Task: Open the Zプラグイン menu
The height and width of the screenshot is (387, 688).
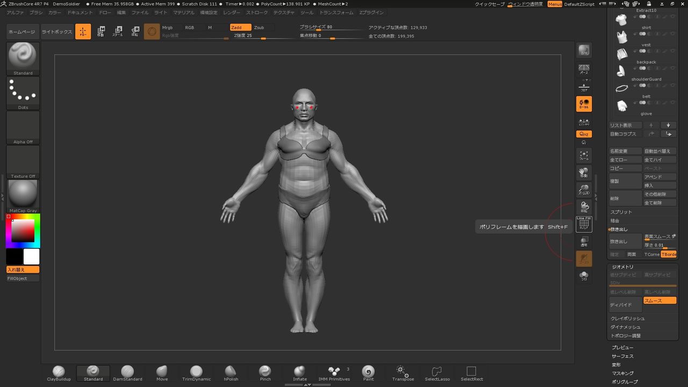Action: pos(371,12)
